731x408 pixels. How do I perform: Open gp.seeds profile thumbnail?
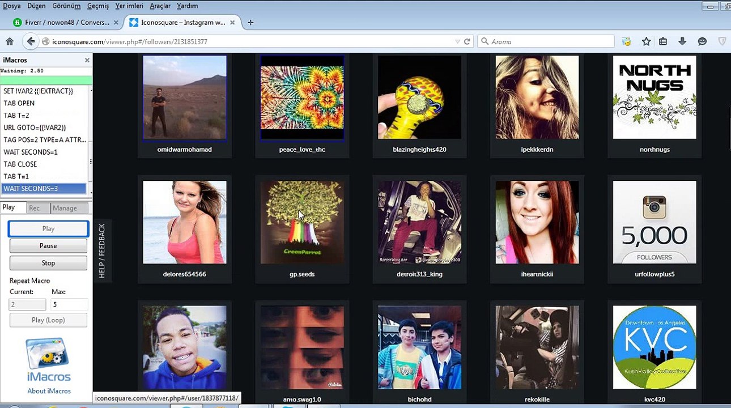click(x=302, y=222)
